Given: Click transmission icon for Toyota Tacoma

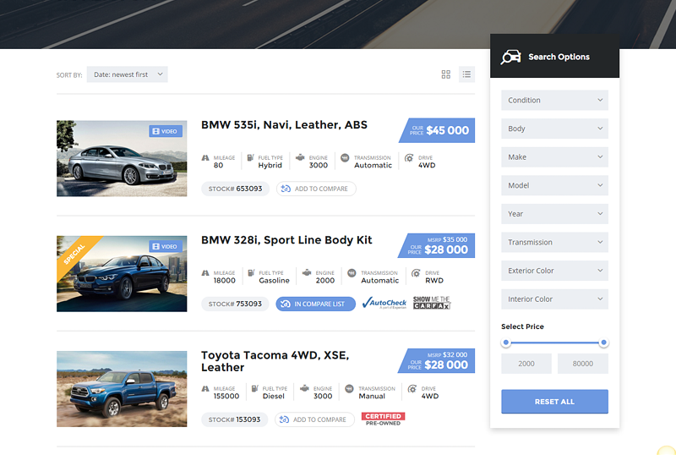Looking at the screenshot, I should coord(350,389).
